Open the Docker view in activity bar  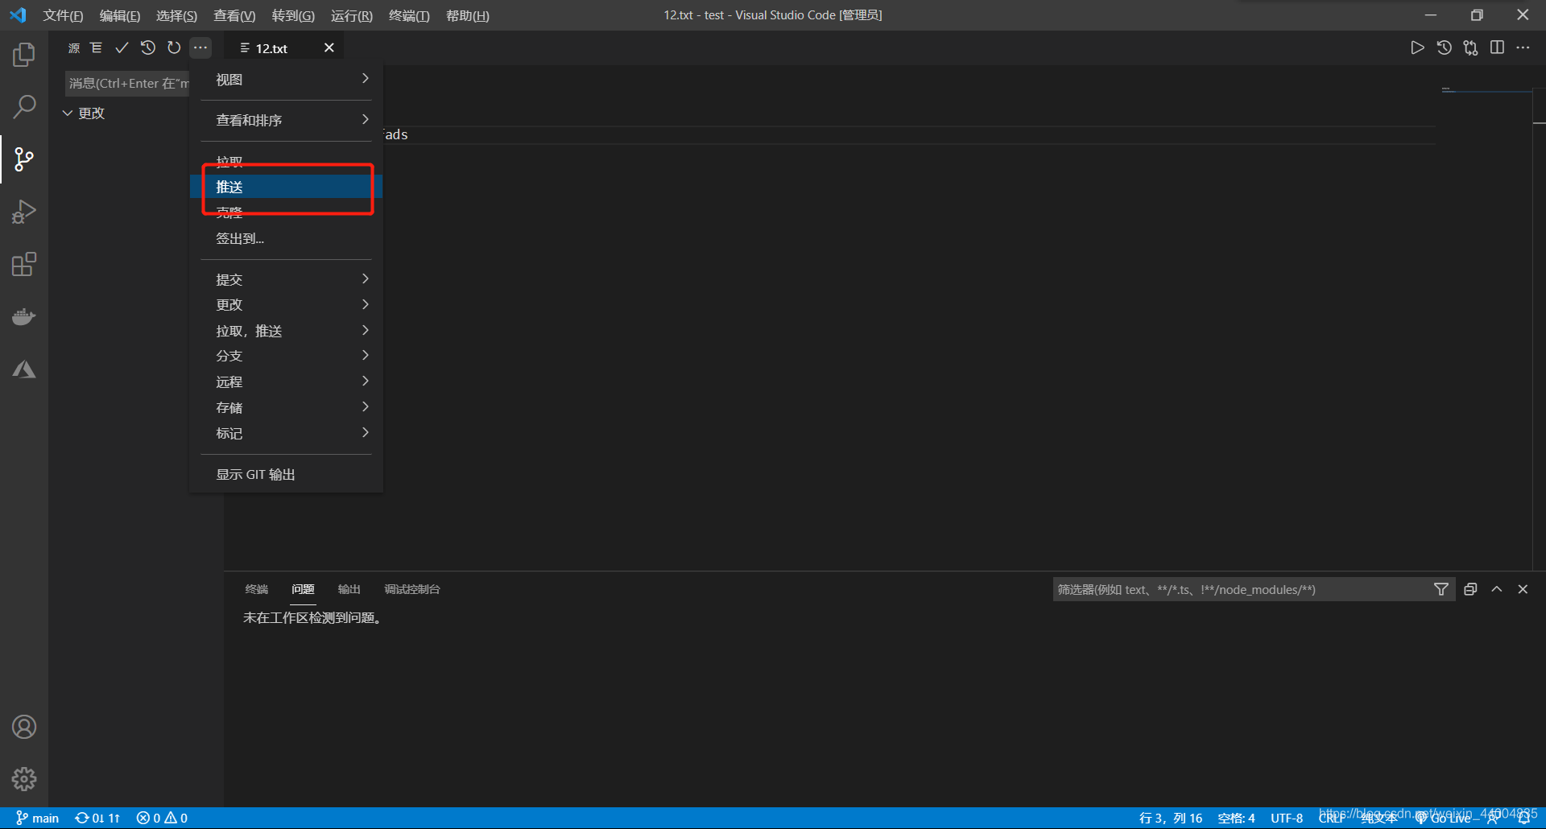tap(24, 316)
